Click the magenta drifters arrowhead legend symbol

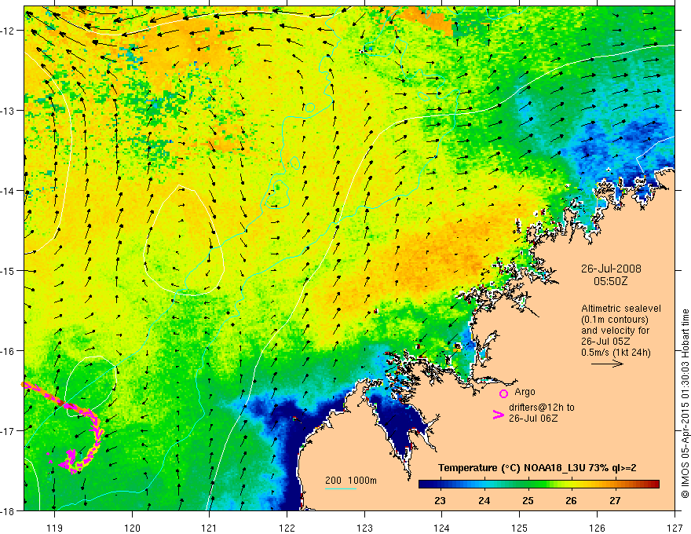[498, 415]
